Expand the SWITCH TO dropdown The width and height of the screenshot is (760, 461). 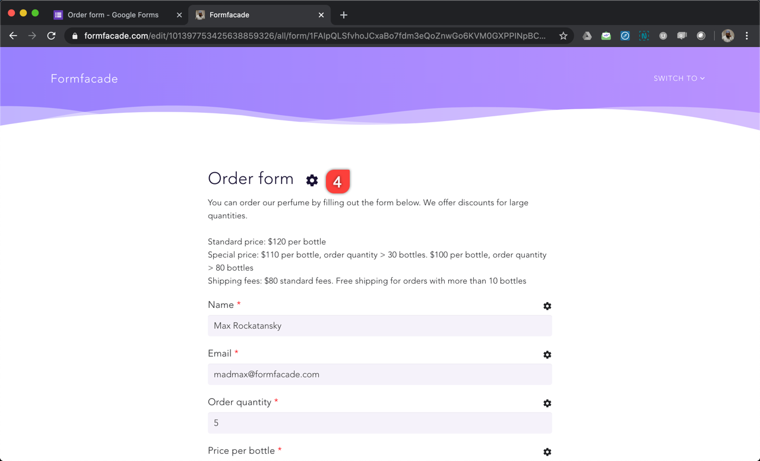pos(679,78)
